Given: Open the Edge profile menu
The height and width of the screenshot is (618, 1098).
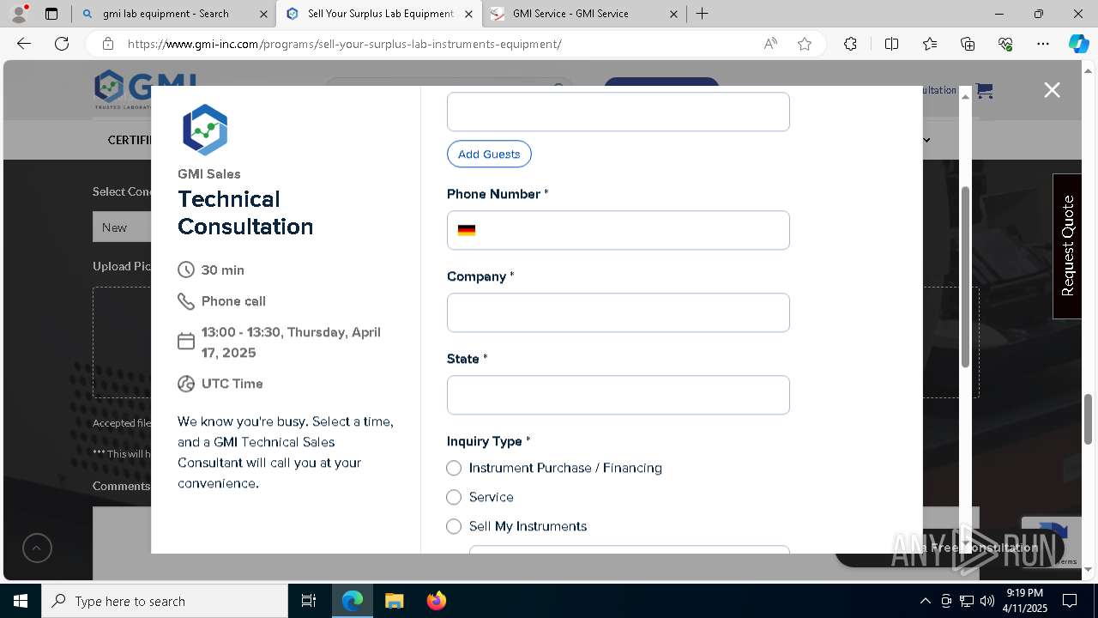Looking at the screenshot, I should point(19,14).
